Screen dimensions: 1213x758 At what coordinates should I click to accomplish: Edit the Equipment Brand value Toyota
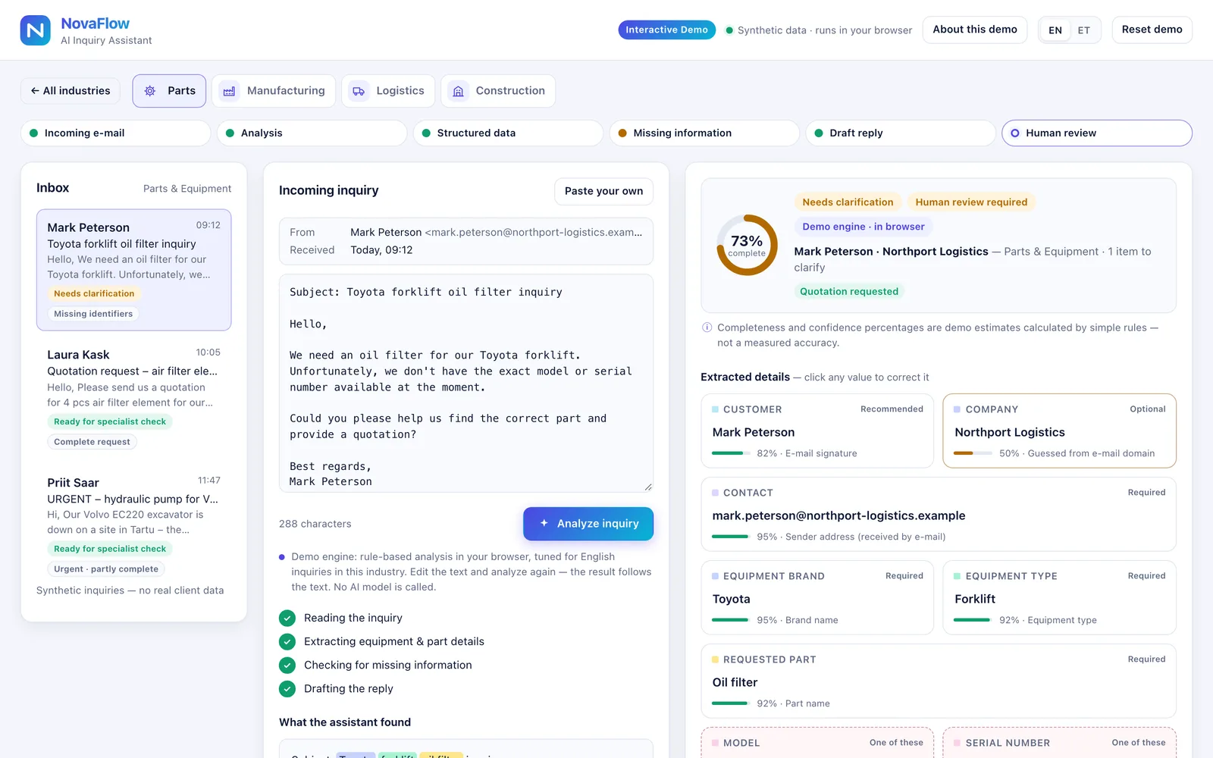tap(731, 600)
